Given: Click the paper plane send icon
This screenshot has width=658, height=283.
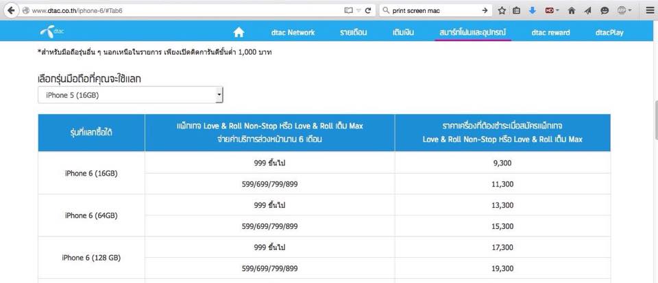Looking at the screenshot, I should click(x=587, y=11).
